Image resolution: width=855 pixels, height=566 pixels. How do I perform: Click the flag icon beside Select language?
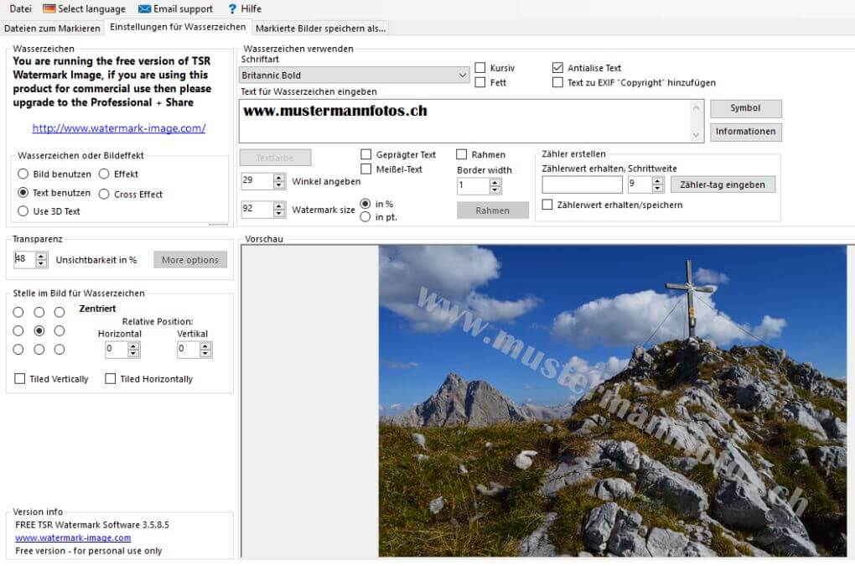[49, 9]
